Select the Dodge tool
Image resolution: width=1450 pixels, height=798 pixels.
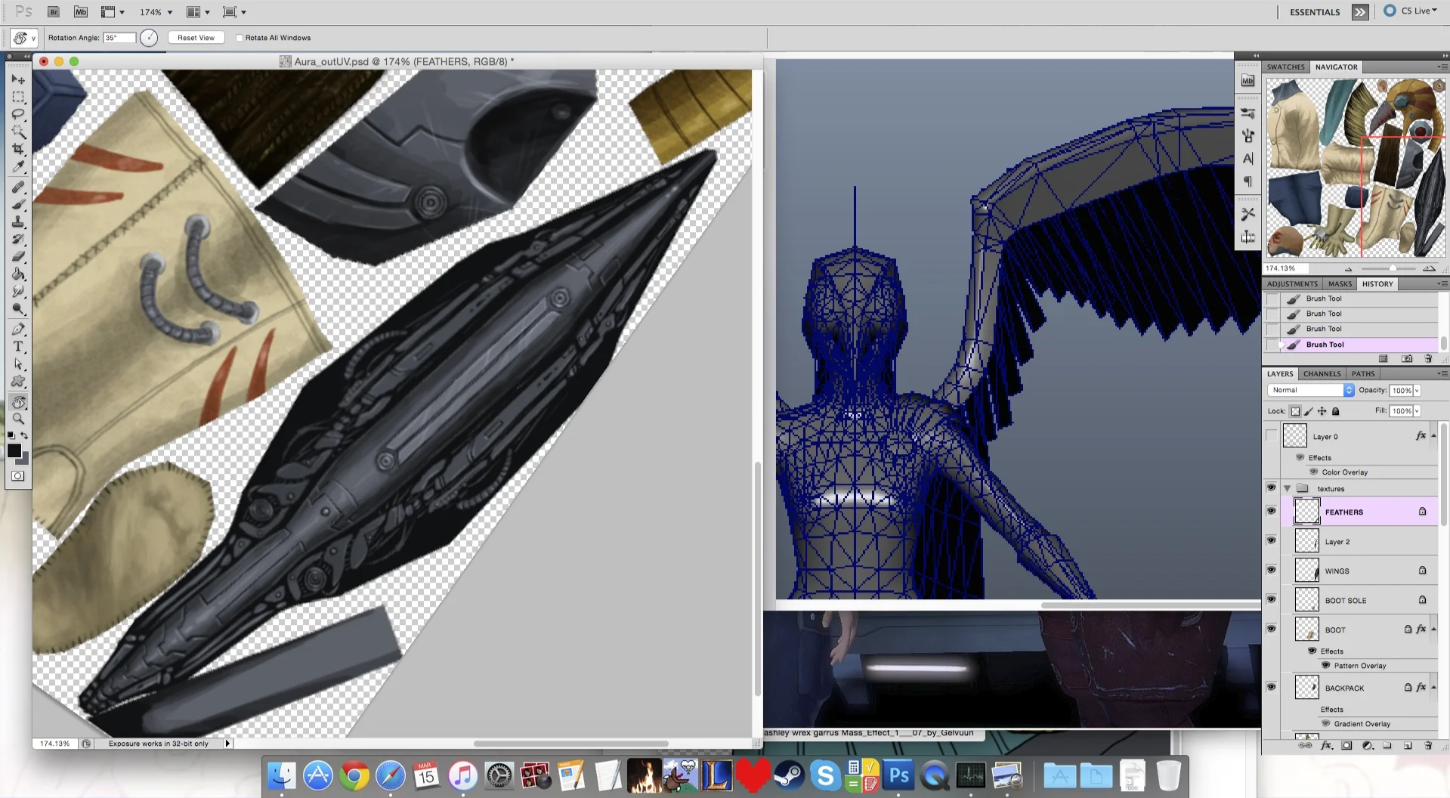tap(18, 308)
